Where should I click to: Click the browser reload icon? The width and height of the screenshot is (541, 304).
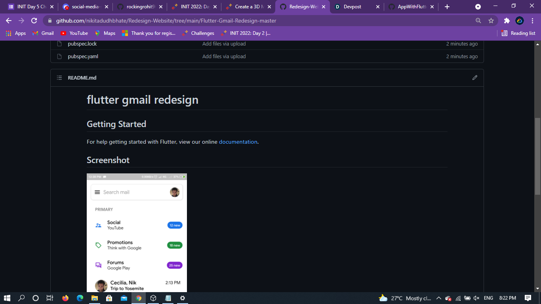(34, 21)
